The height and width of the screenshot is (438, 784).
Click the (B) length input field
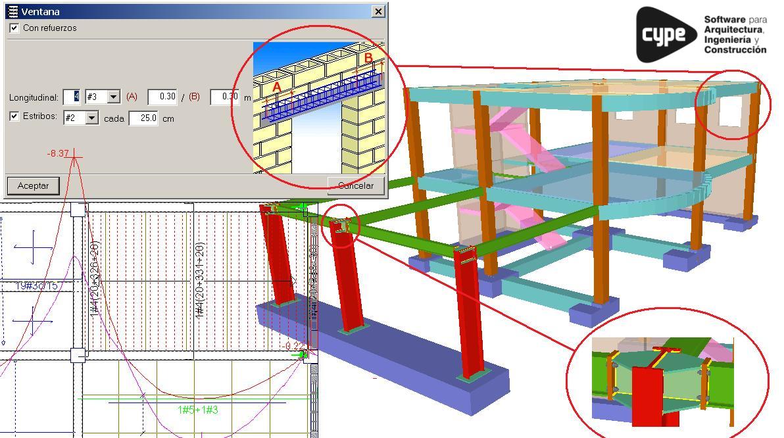pos(225,97)
